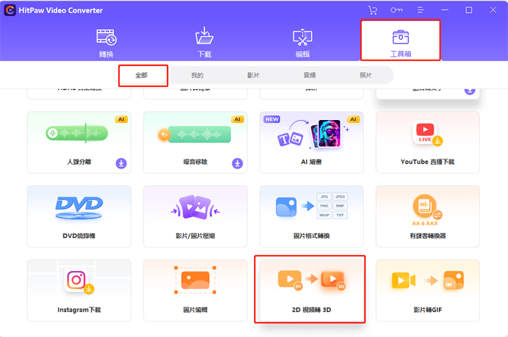
Task: Open the 有聲書轉換器 label
Action: pyautogui.click(x=427, y=236)
